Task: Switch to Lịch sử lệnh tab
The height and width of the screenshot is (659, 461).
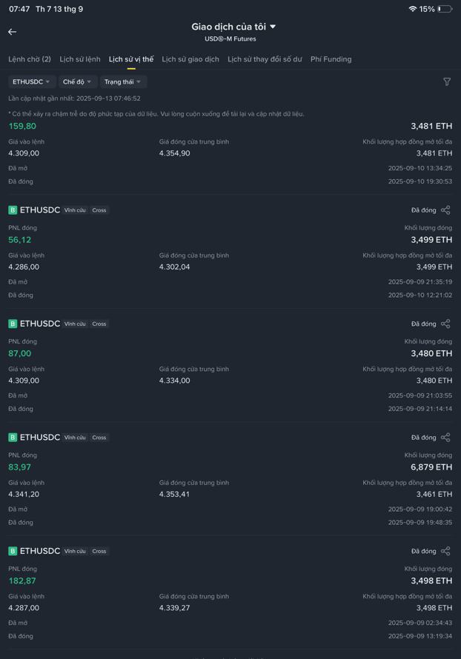Action: click(80, 59)
